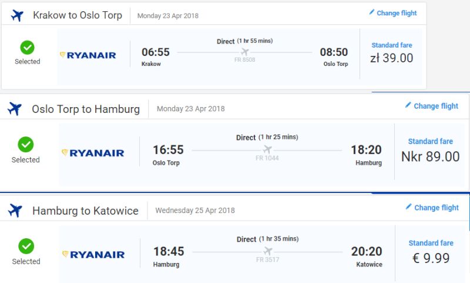Click the airplane icon beside Hamburg to Katowice
This screenshot has height=283, width=470.
pos(15,211)
